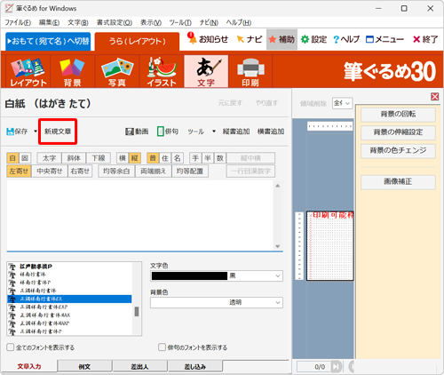
Task: Expand the arrow next to 保存
Action: [36, 132]
